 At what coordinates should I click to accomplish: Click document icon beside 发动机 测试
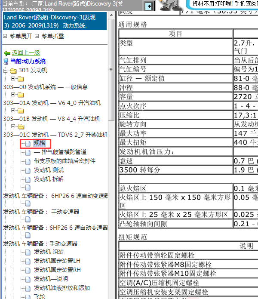28,170
